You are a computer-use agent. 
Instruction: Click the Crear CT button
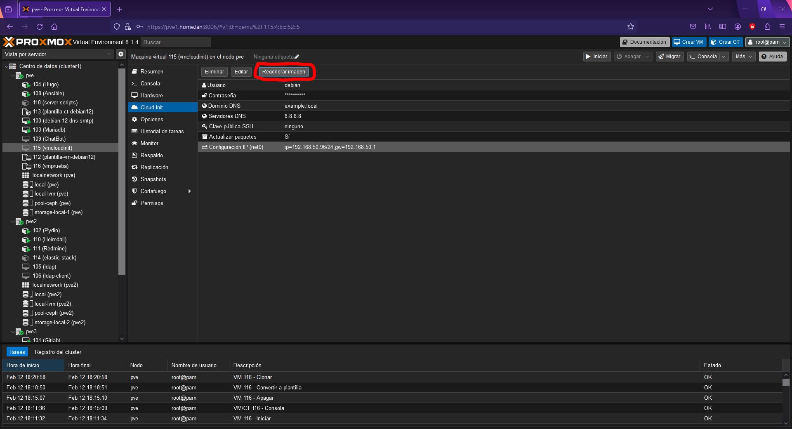pos(726,42)
